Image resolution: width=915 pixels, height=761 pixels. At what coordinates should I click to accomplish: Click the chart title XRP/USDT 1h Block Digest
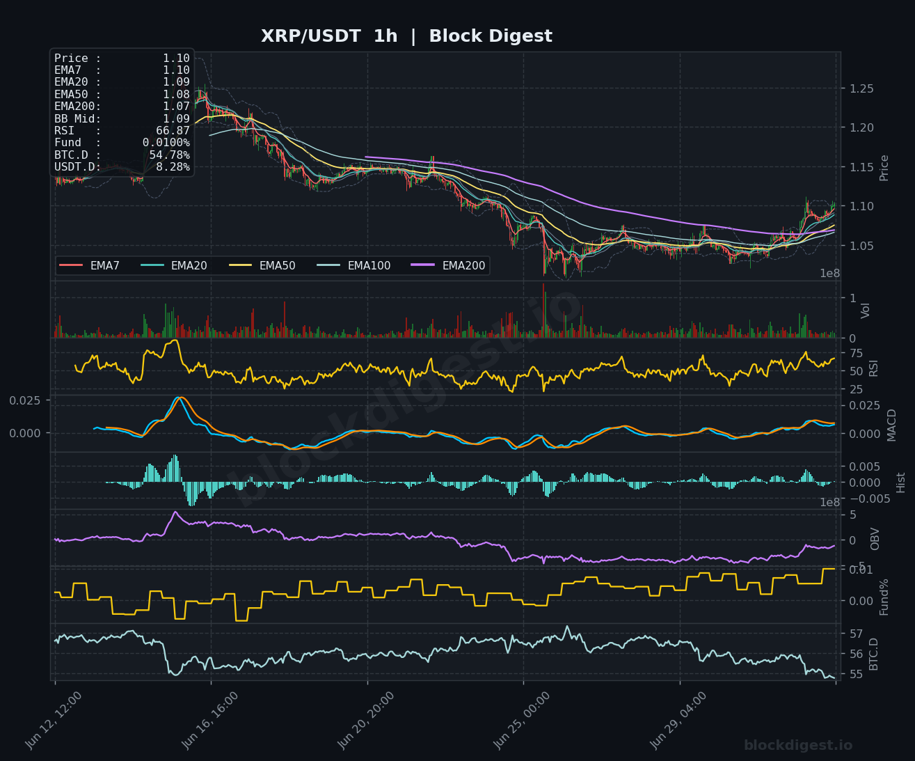tap(406, 36)
